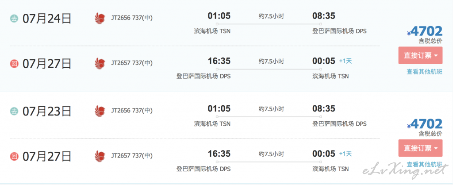
Task: Open the 直接订票 dropdown for the second itinerary
Action: 420,148
